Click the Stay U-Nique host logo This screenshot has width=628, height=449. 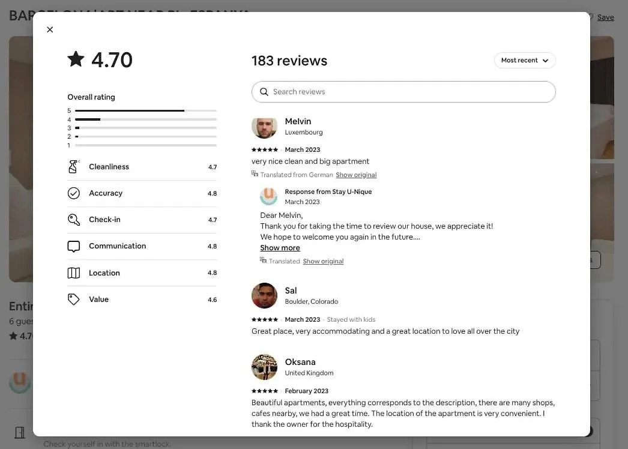coord(269,196)
